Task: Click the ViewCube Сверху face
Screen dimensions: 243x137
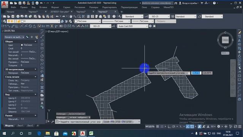Action: pyautogui.click(x=225, y=40)
